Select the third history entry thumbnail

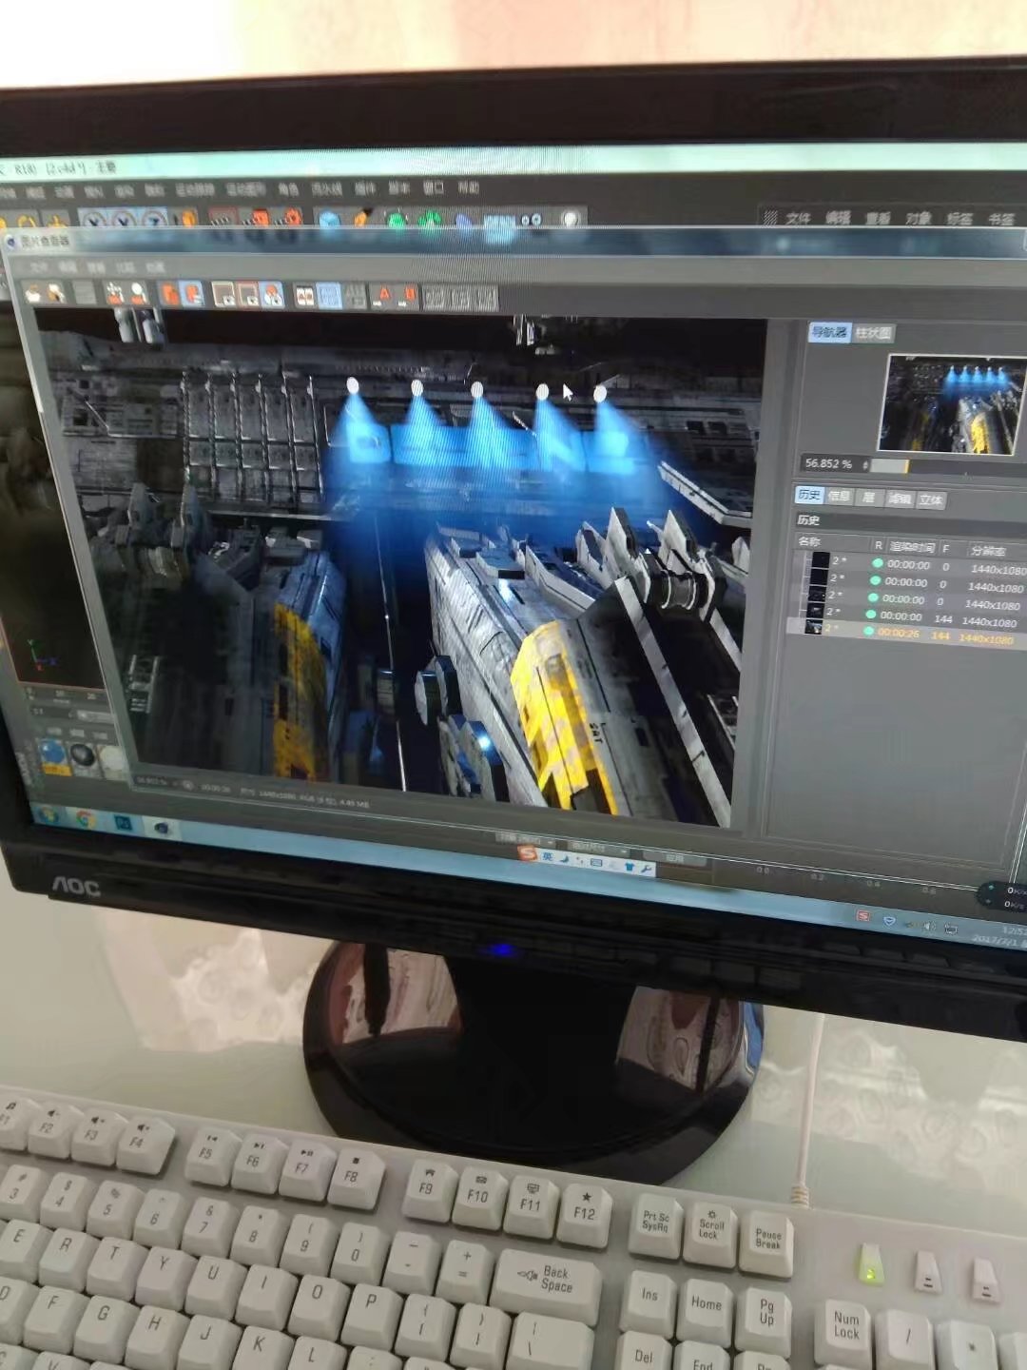[815, 595]
